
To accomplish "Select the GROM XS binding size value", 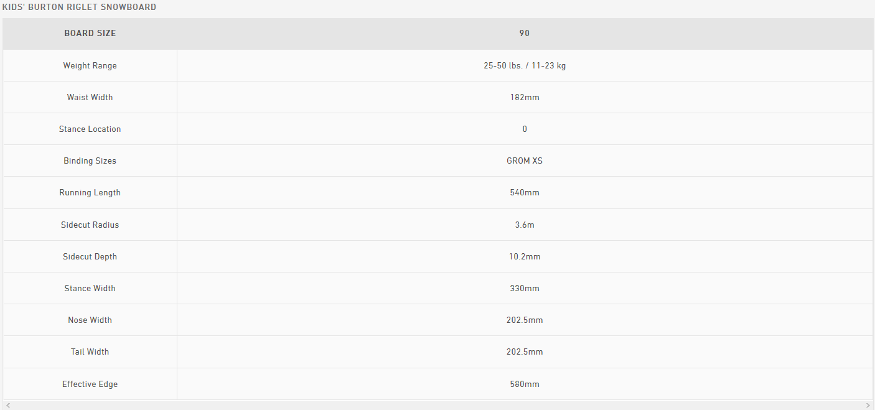I will click(524, 161).
